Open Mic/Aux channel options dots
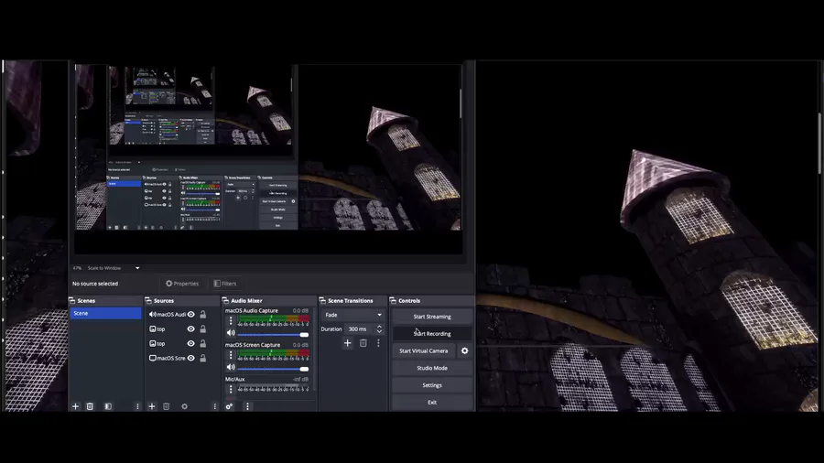The height and width of the screenshot is (463, 824). (x=230, y=389)
